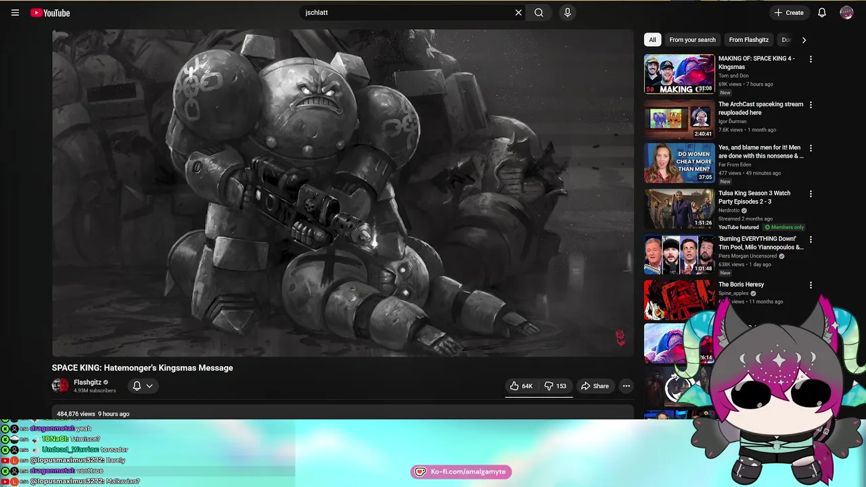Like the video with thumbs up 64K

tap(521, 386)
